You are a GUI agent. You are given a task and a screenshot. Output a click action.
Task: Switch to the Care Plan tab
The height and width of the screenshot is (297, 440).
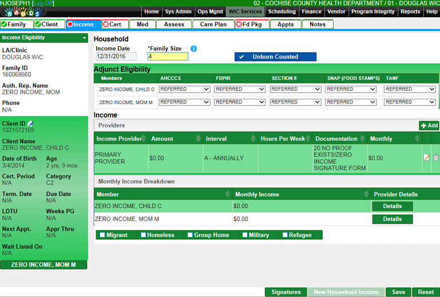(213, 25)
